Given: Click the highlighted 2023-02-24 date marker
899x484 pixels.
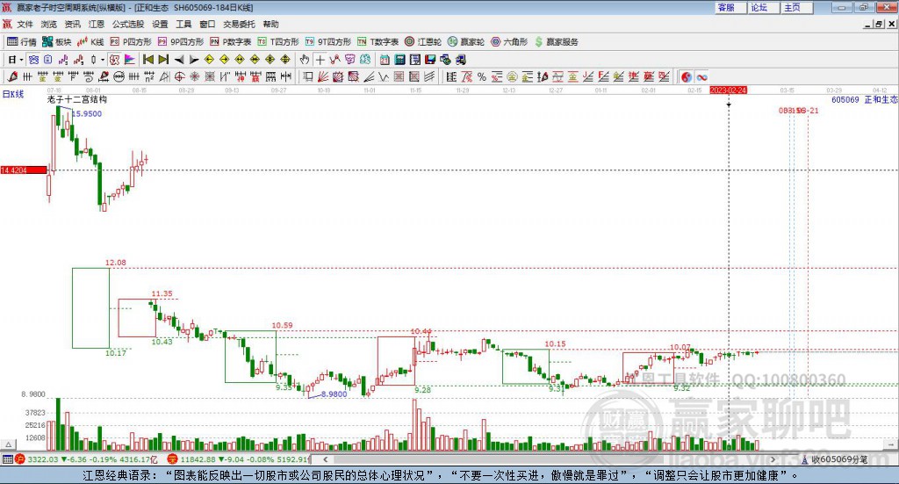Looking at the screenshot, I should [x=728, y=90].
